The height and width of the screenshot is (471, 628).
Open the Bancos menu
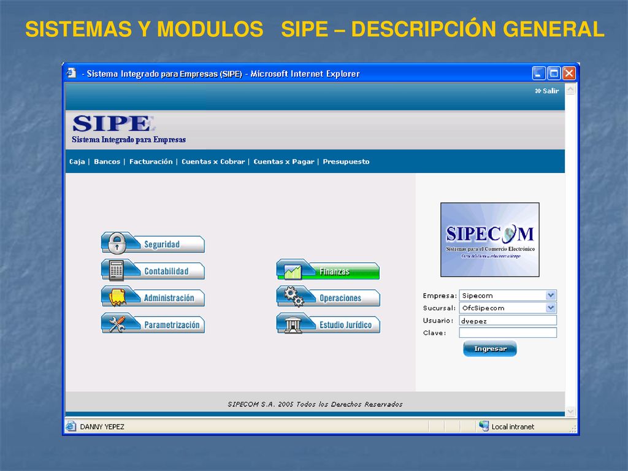point(107,161)
